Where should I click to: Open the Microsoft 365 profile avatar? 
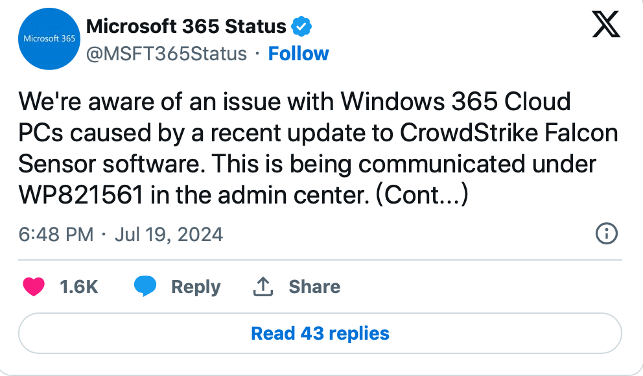[49, 38]
